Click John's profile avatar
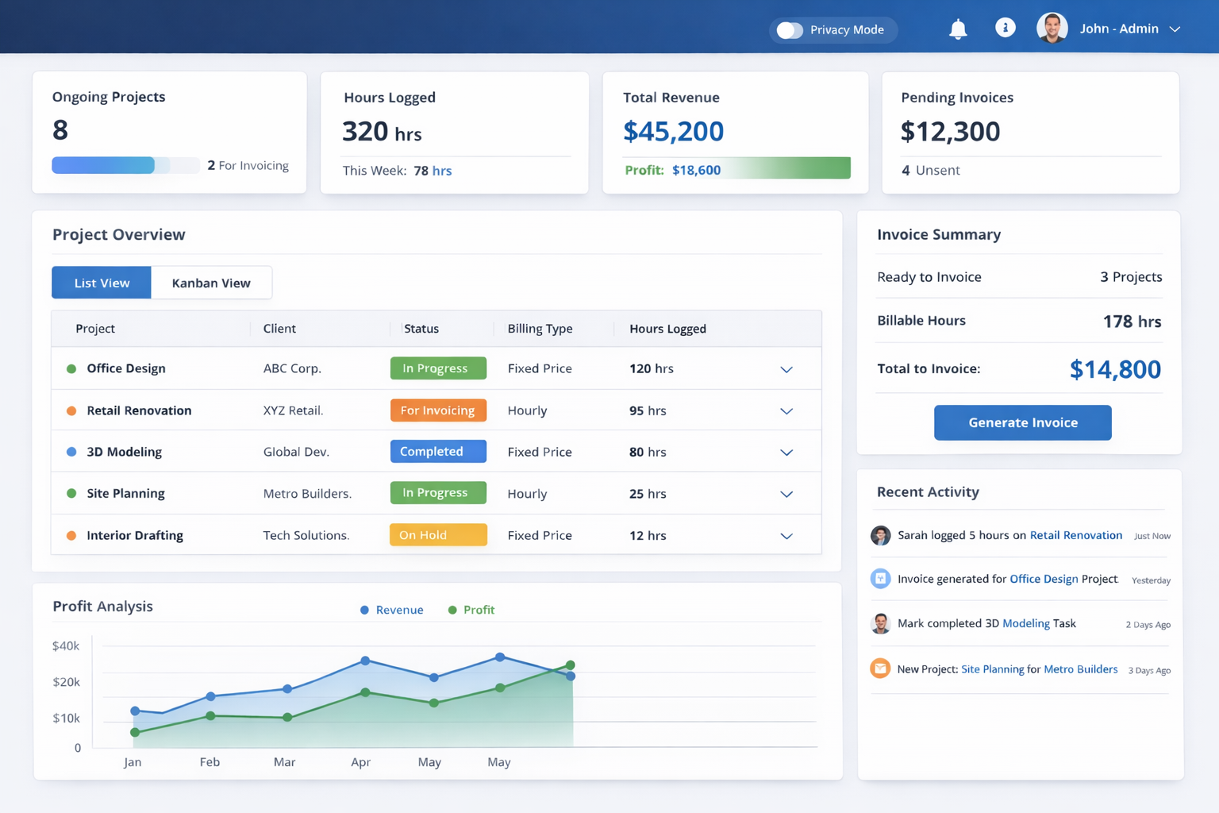This screenshot has height=813, width=1219. pyautogui.click(x=1052, y=29)
